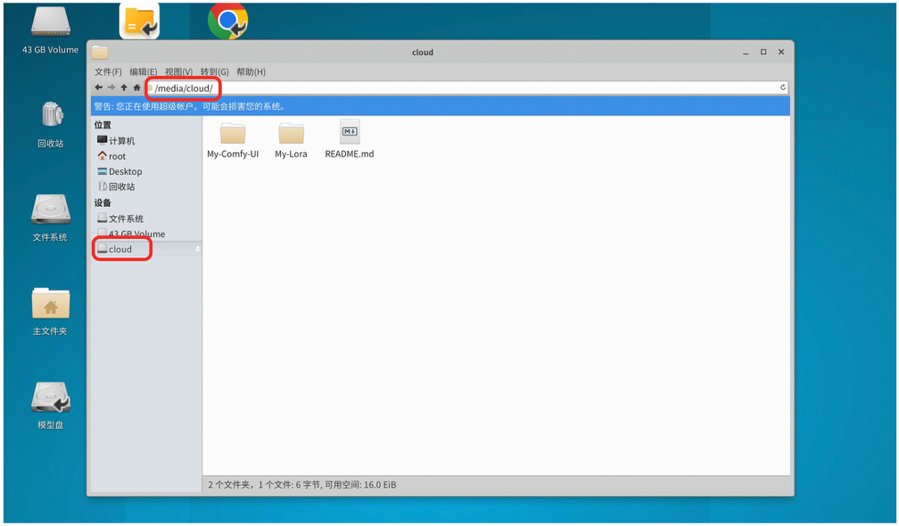
Task: Select 计算机 in the sidebar
Action: coord(121,141)
